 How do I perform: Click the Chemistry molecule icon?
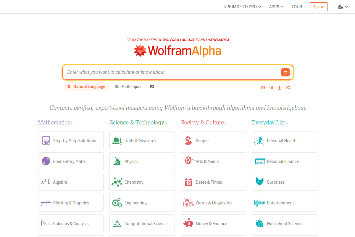[x=117, y=182]
